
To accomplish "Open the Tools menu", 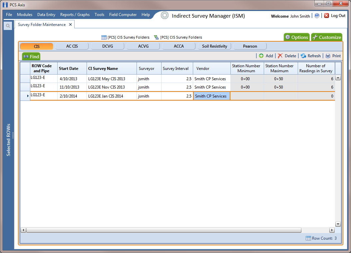I will click(99, 15).
